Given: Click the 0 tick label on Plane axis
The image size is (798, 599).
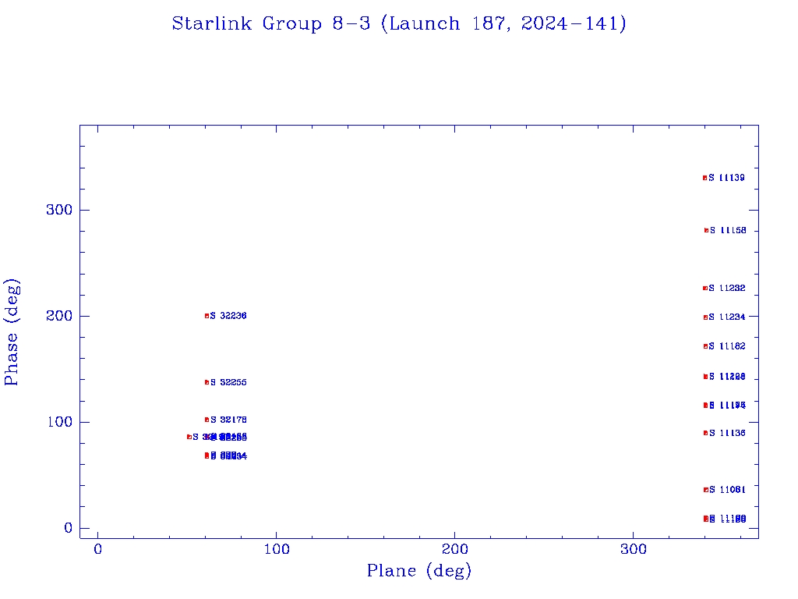Looking at the screenshot, I should [97, 549].
